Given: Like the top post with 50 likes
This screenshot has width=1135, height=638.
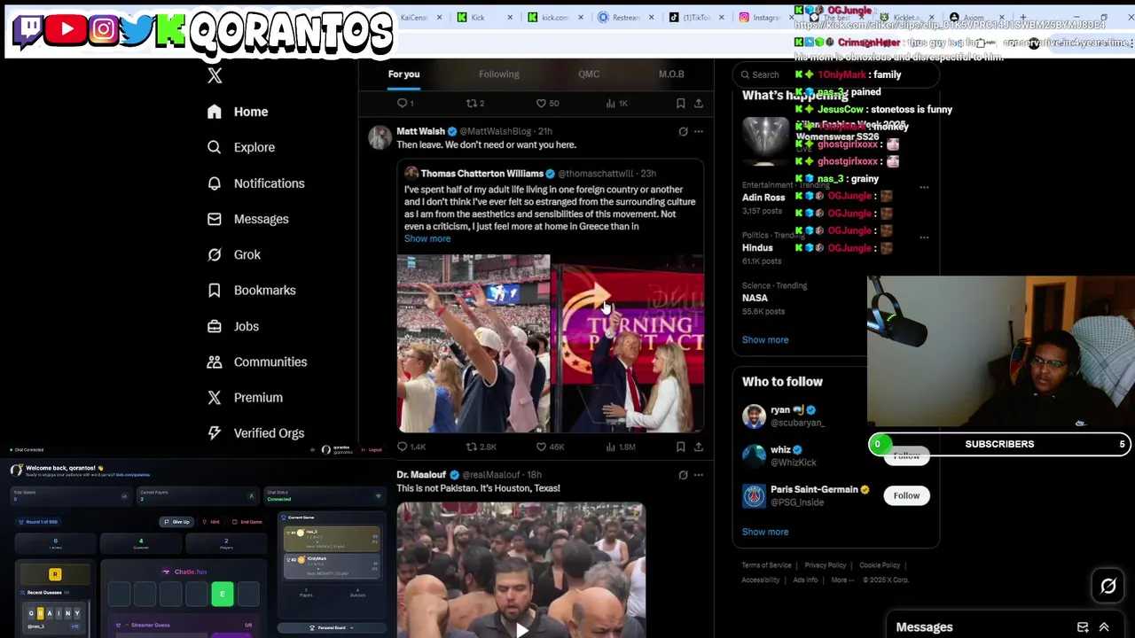Looking at the screenshot, I should click(547, 104).
